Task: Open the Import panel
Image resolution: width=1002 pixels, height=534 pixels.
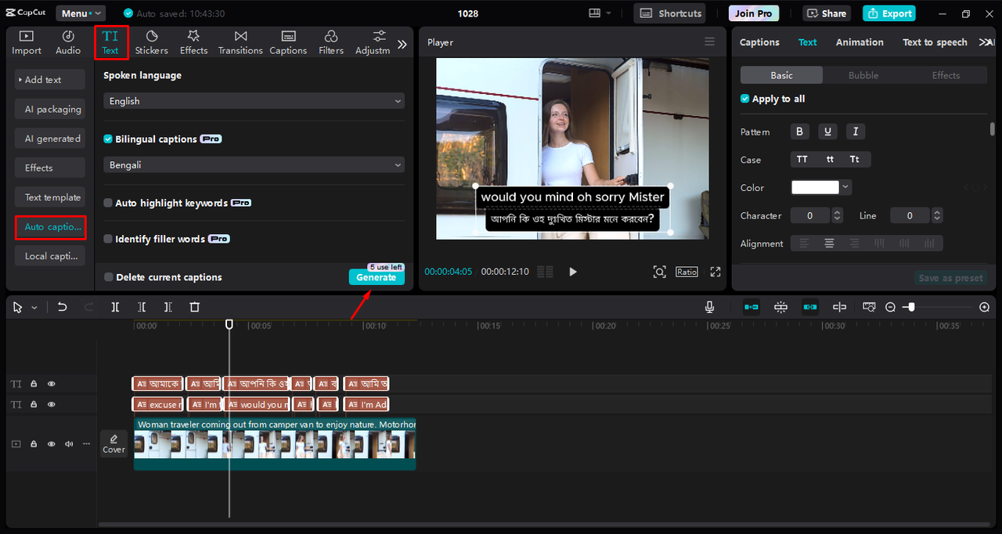Action: pos(27,42)
